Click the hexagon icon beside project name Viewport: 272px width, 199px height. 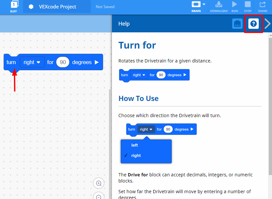coord(31,6)
